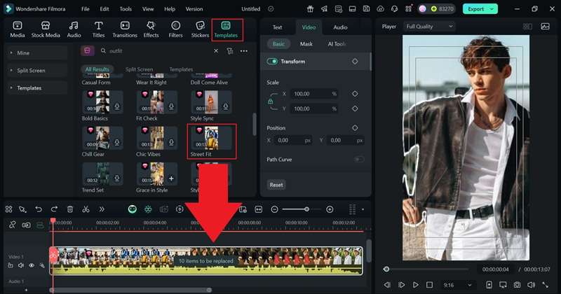Take a snapshot with the camera icon
Viewport: 561px width, 294px height.
pyautogui.click(x=517, y=285)
